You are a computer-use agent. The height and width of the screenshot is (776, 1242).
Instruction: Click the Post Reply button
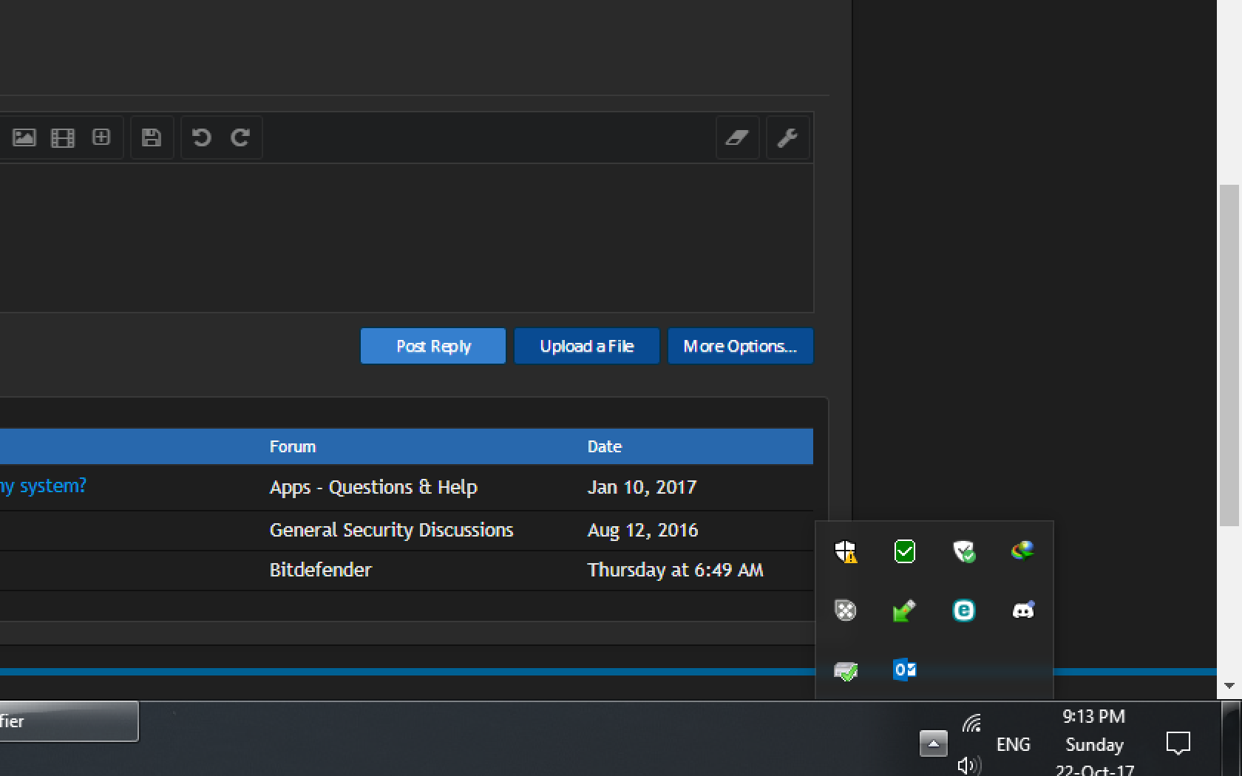pyautogui.click(x=433, y=346)
